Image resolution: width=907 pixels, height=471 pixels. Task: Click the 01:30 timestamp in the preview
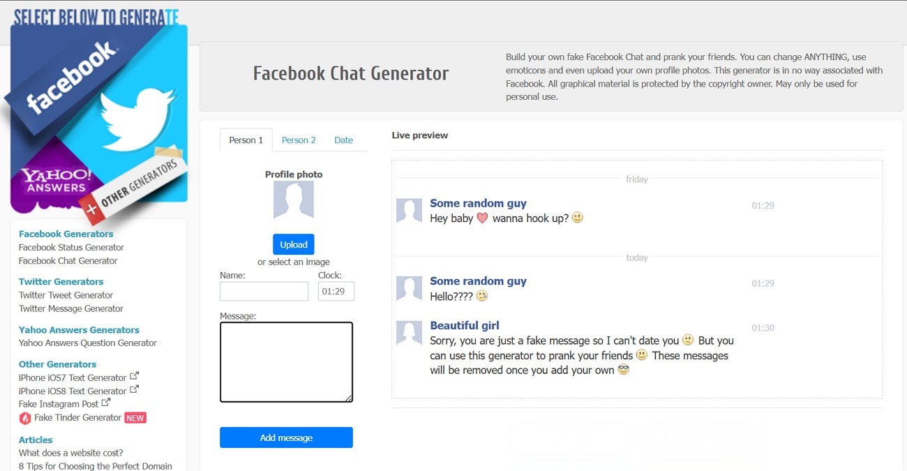click(763, 327)
